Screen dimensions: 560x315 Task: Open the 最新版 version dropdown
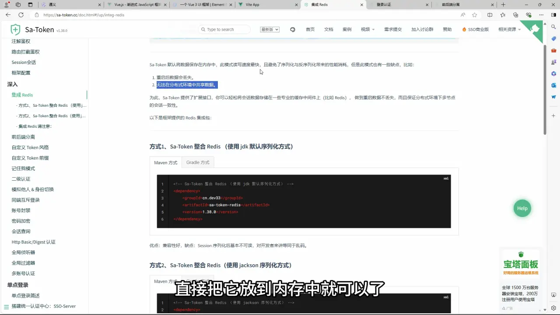(x=269, y=29)
